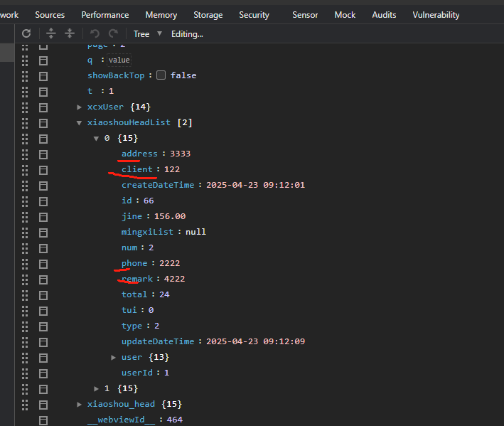This screenshot has width=504, height=426.
Task: Click the redo arrow icon
Action: point(114,33)
